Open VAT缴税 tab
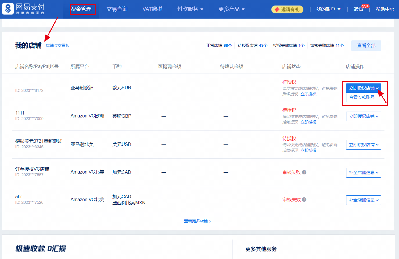Viewport: 399px width, 259px height. [152, 9]
